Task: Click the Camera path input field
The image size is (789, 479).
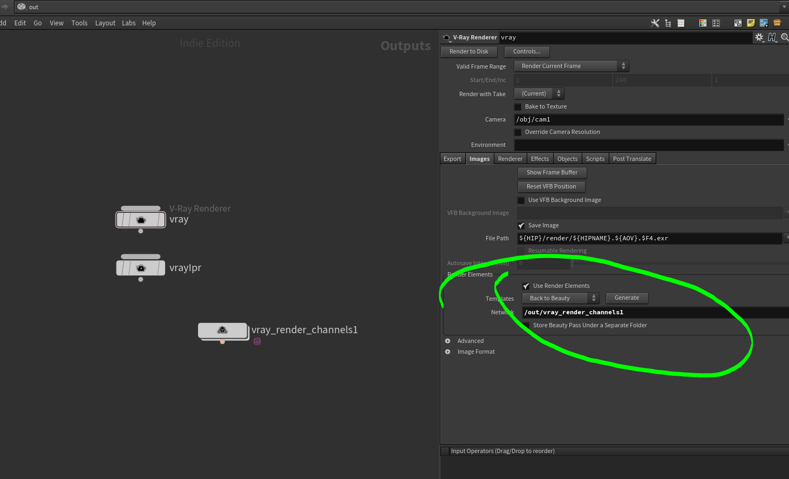Action: pos(649,120)
